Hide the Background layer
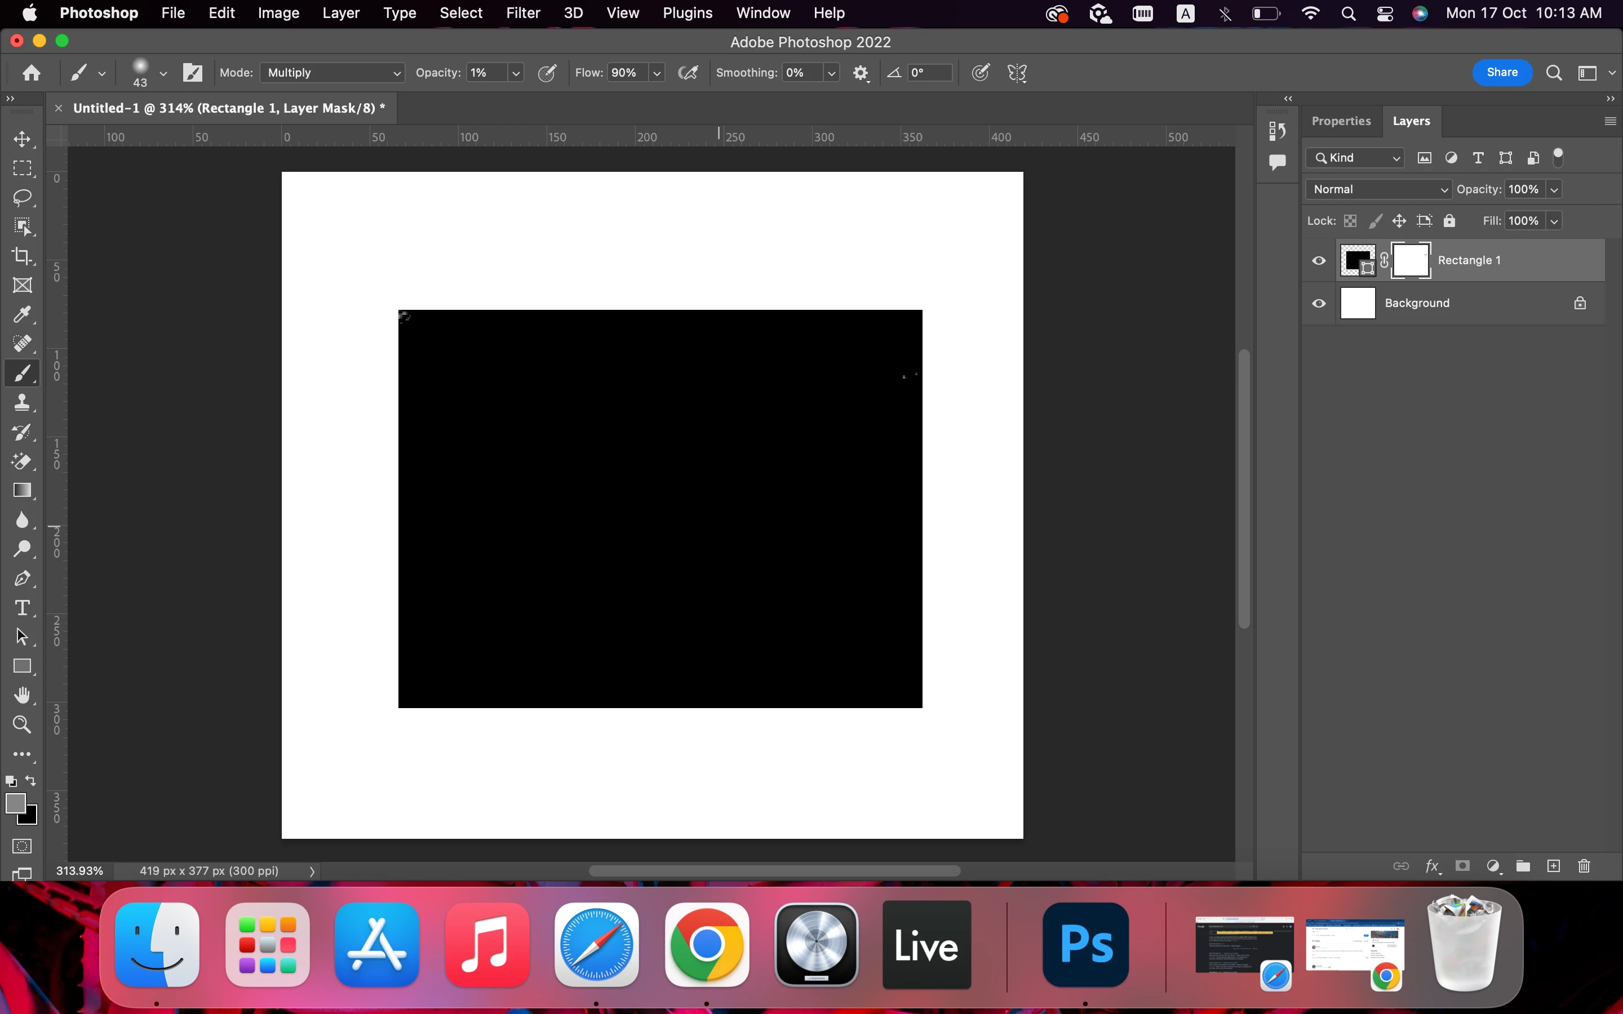 [x=1319, y=303]
